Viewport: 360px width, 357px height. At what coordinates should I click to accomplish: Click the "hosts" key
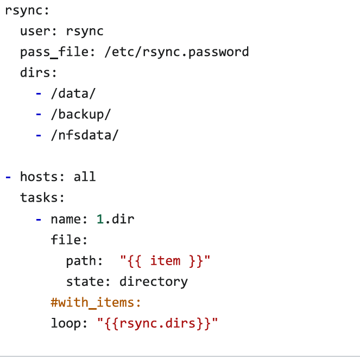click(x=43, y=177)
